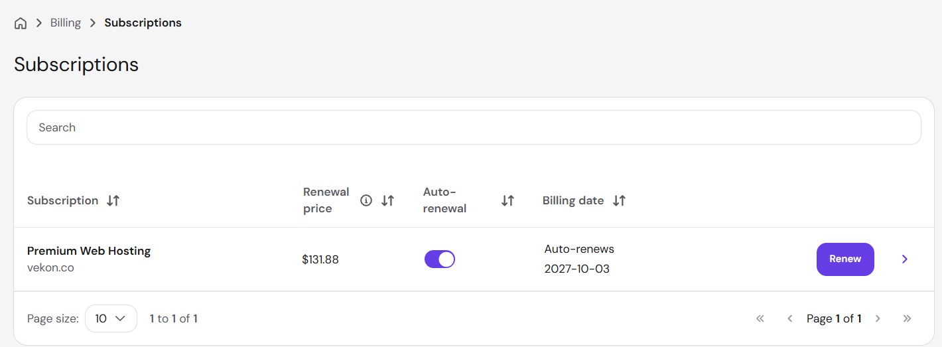942x347 pixels.
Task: Show Renewal price info tooltip icon
Action: (x=366, y=200)
